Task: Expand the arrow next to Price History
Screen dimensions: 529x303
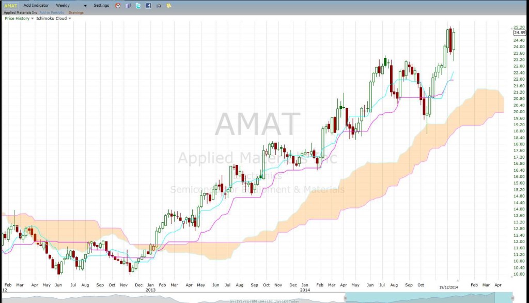Action: pos(33,19)
